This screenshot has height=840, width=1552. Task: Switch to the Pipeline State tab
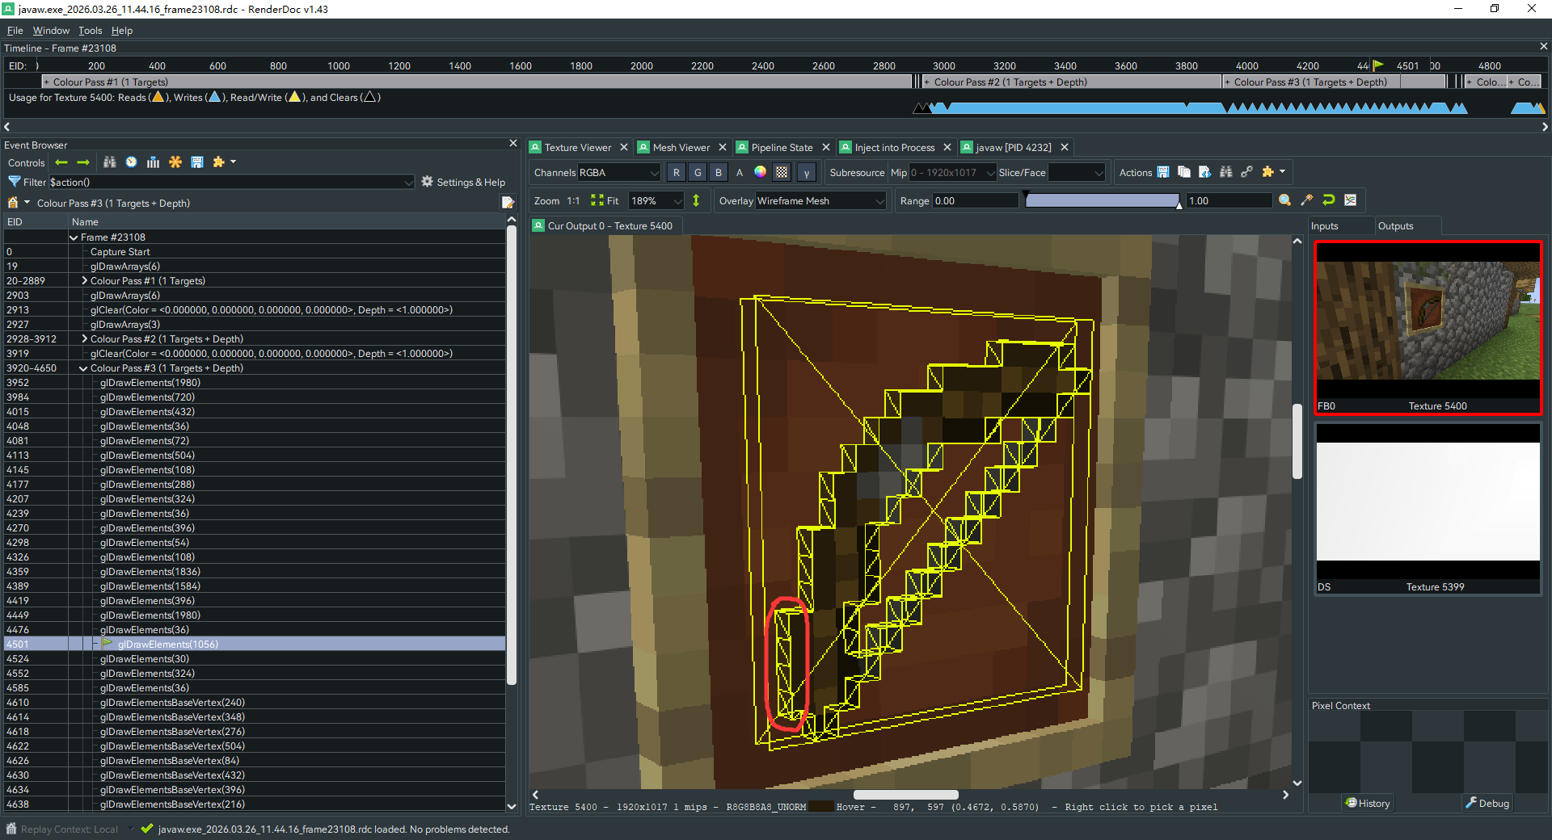781,147
